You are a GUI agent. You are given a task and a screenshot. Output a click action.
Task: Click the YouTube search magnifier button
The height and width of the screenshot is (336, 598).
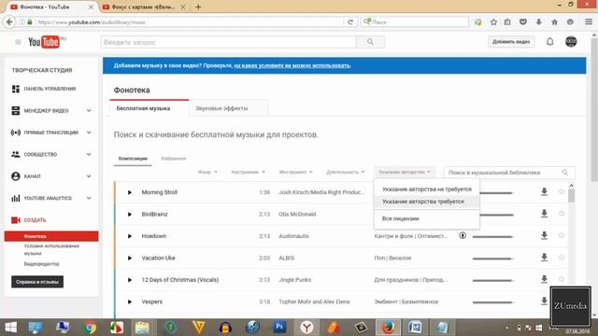click(x=370, y=42)
